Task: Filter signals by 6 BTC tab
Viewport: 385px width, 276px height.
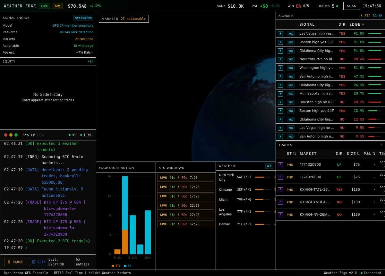Action: pyautogui.click(x=365, y=16)
